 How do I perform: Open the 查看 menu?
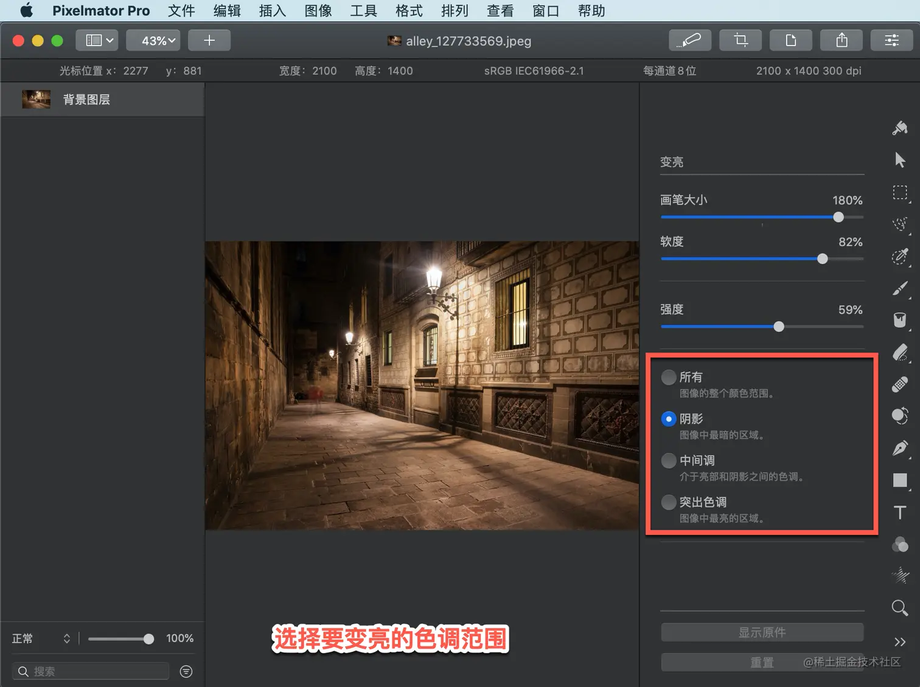[x=500, y=10]
